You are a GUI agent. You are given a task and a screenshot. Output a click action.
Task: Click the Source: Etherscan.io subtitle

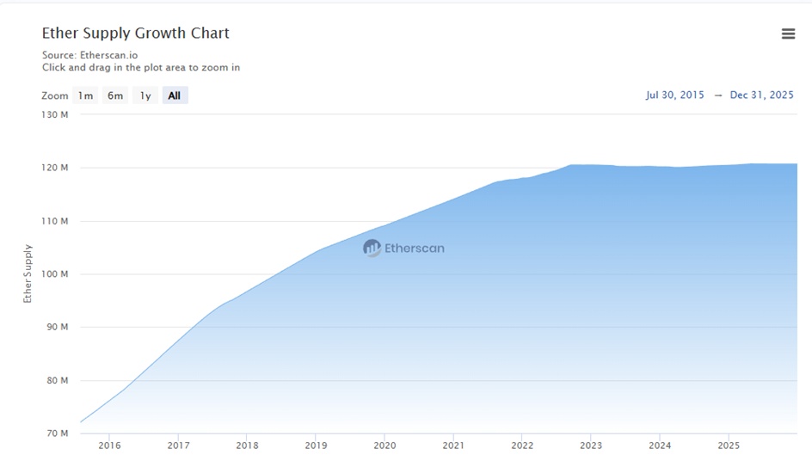click(x=89, y=55)
